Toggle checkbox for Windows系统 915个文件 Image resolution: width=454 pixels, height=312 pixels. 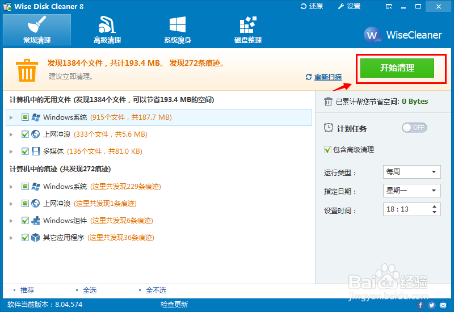(25, 117)
